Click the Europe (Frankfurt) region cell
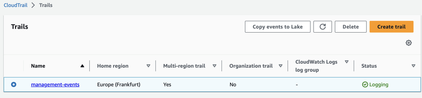The height and width of the screenshot is (98, 422). [119, 84]
